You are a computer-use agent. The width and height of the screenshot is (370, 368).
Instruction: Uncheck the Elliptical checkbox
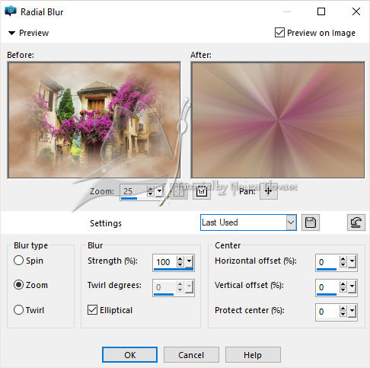(92, 310)
